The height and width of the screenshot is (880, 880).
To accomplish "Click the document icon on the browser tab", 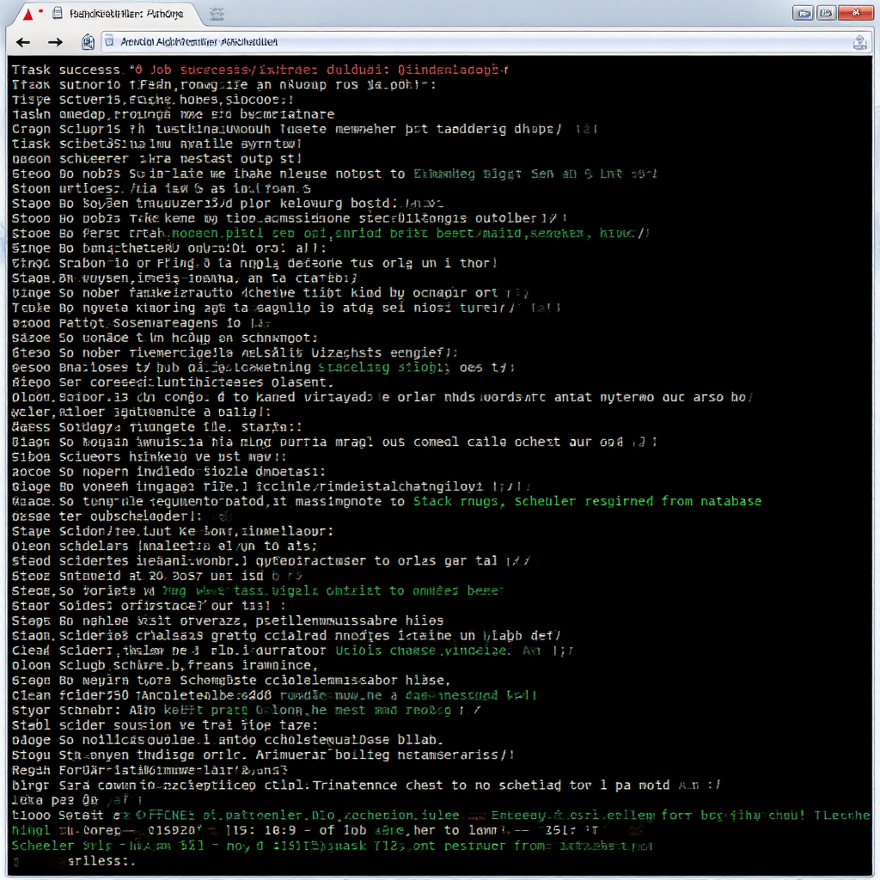I will click(x=58, y=14).
